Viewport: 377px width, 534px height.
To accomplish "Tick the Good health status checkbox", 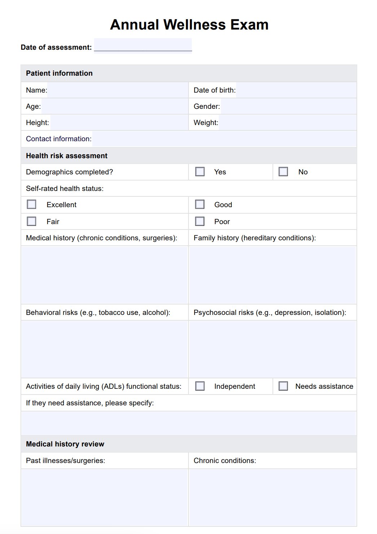I will tap(200, 205).
